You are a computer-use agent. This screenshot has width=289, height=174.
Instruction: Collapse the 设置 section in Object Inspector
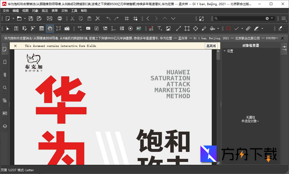pyautogui.click(x=225, y=51)
